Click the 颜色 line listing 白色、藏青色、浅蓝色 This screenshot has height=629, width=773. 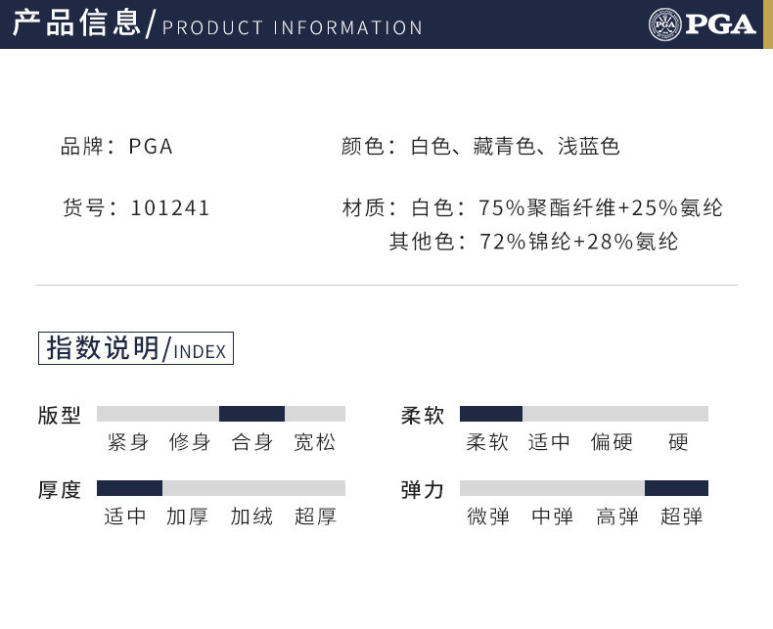coord(480,147)
